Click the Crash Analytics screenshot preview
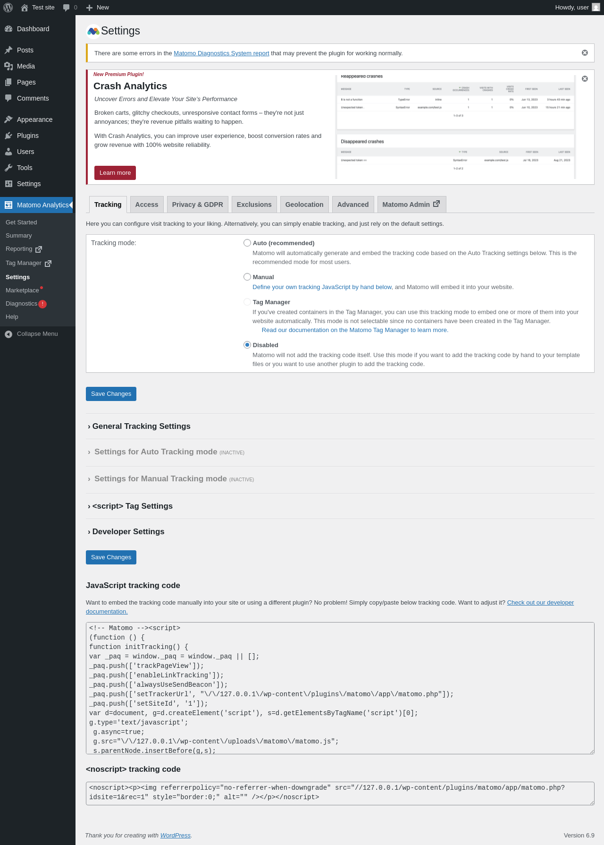This screenshot has height=845, width=604. (x=455, y=127)
